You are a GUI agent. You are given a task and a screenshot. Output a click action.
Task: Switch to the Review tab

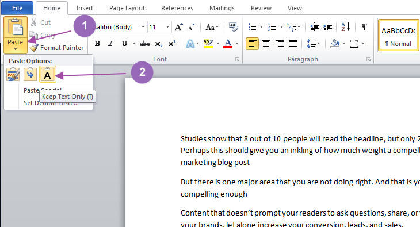click(x=261, y=8)
